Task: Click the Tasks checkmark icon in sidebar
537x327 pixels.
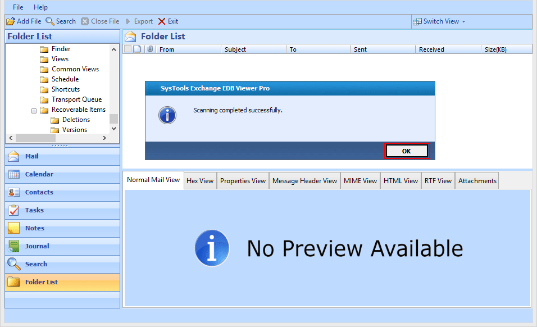Action: point(13,210)
